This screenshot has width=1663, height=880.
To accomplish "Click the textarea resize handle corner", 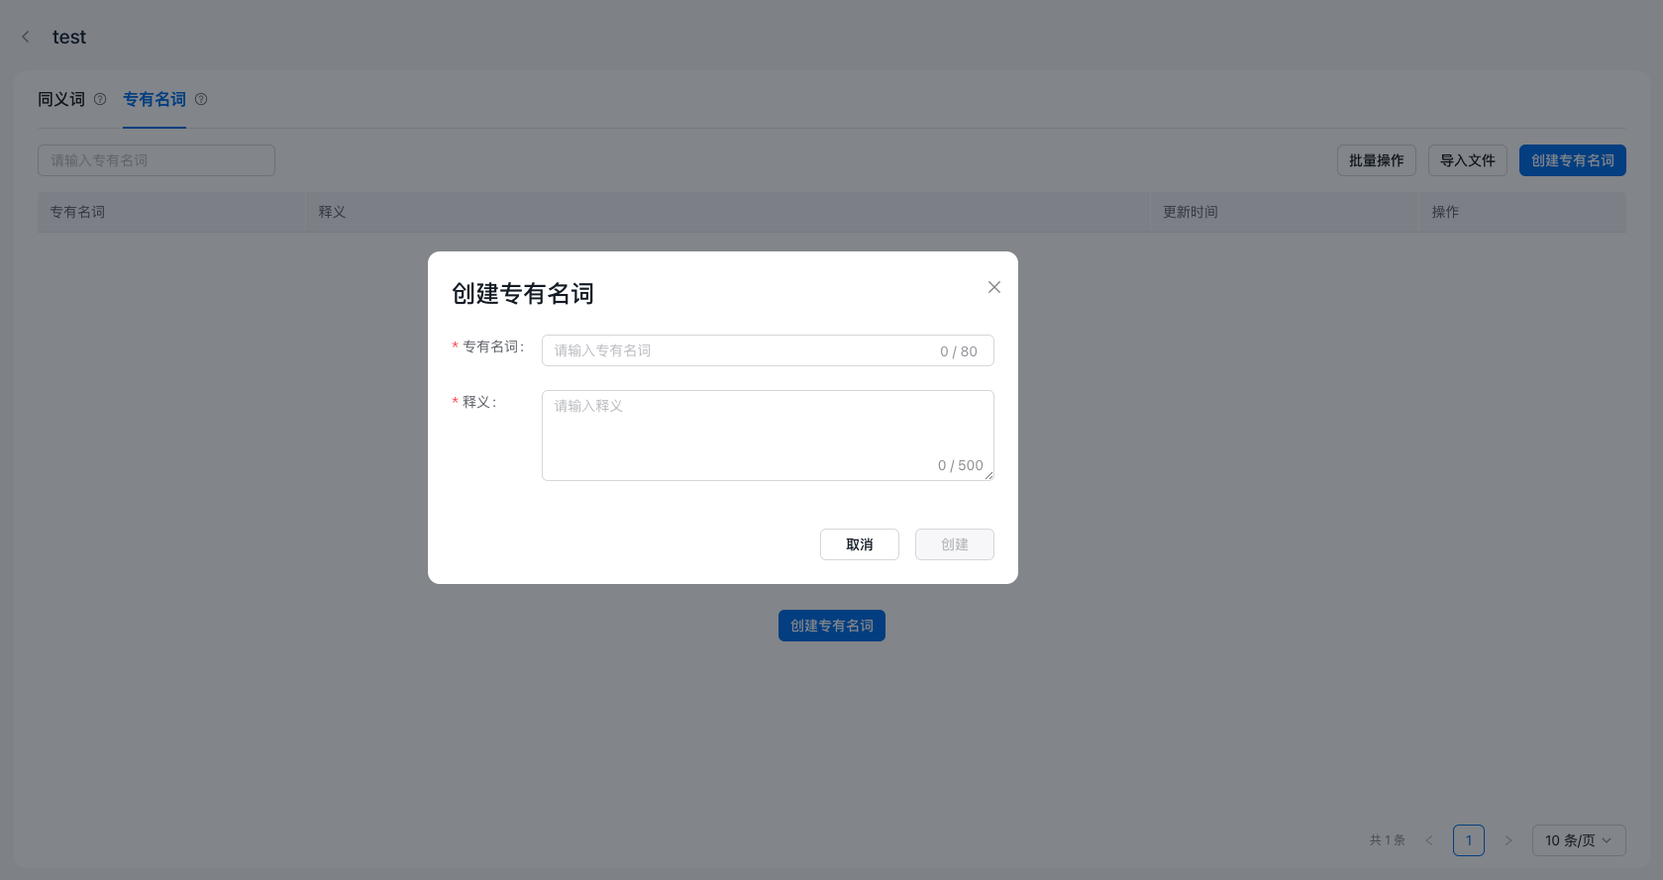I will pos(988,475).
